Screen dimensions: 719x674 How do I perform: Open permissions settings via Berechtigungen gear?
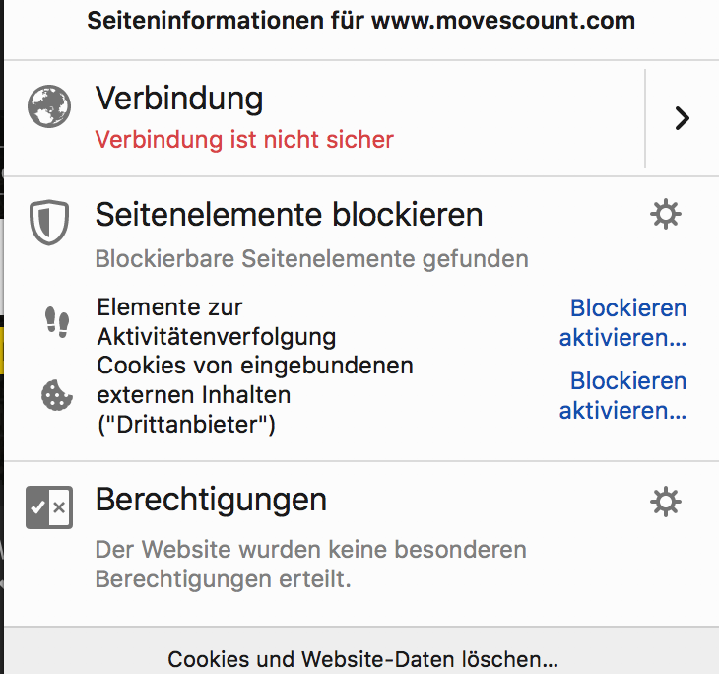click(x=666, y=502)
